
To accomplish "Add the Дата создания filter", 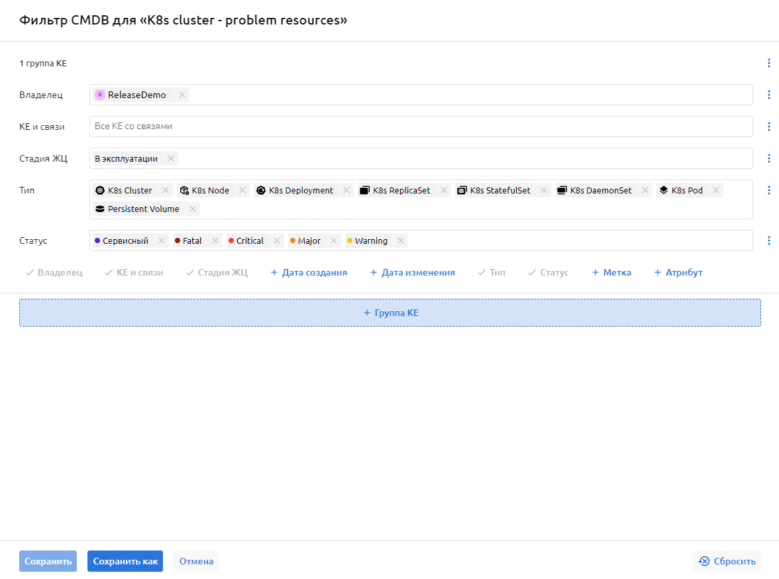I will [309, 272].
